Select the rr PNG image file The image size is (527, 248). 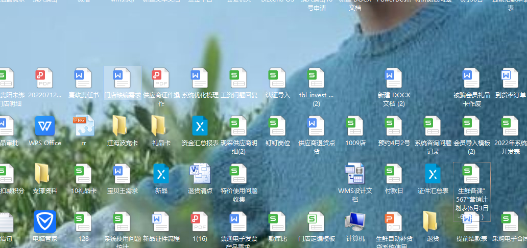click(x=83, y=126)
